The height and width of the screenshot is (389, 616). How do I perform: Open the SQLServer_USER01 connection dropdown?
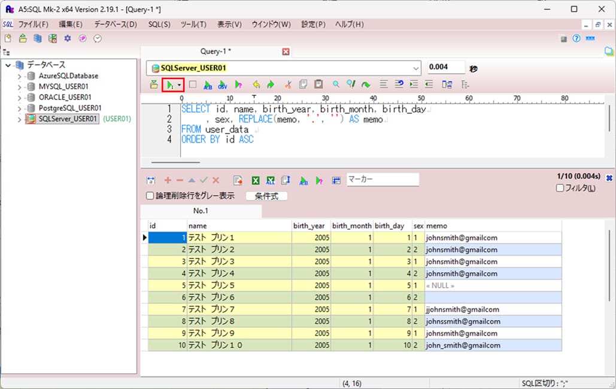click(x=415, y=68)
